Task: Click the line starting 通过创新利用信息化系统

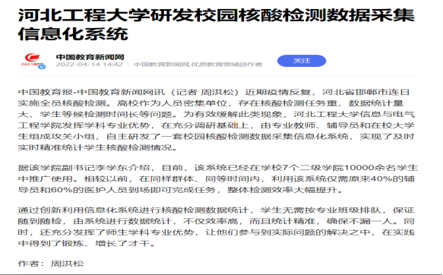Action: click(x=216, y=210)
